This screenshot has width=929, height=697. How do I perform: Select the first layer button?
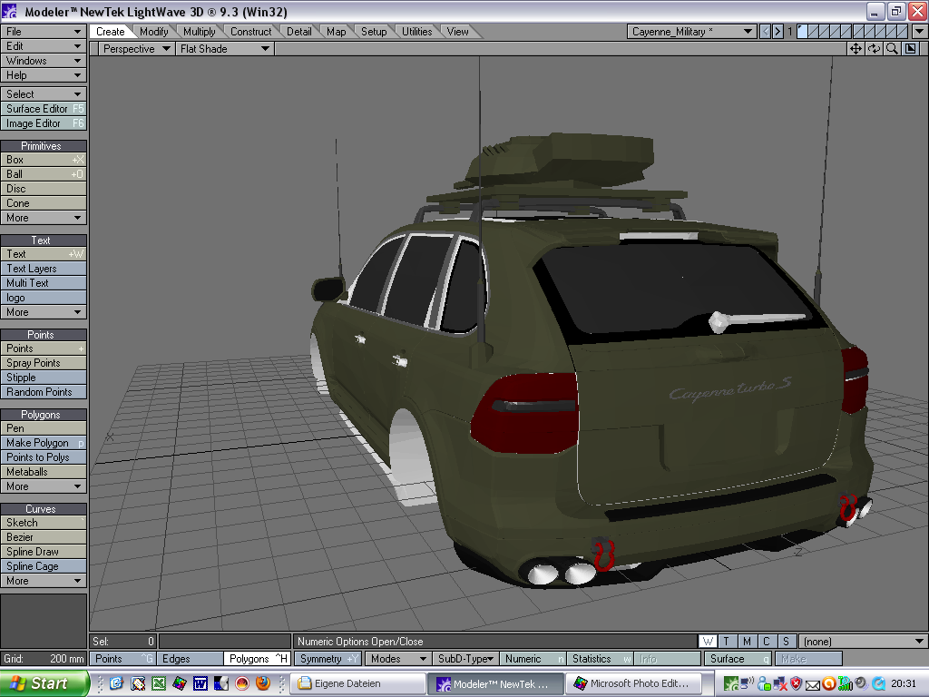(802, 32)
